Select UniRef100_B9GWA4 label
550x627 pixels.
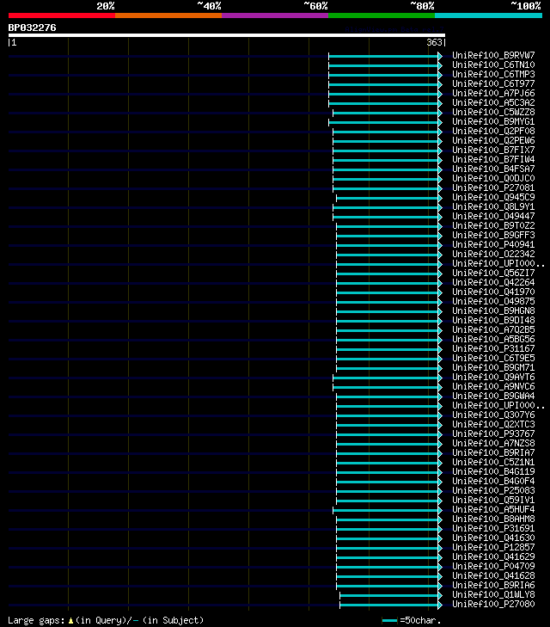(493, 396)
